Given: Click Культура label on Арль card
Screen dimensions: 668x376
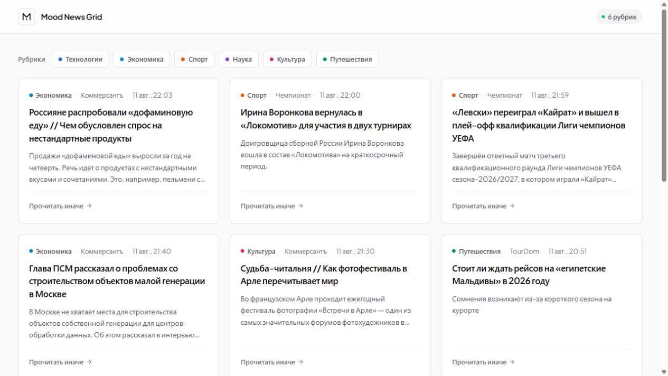Looking at the screenshot, I should (258, 251).
